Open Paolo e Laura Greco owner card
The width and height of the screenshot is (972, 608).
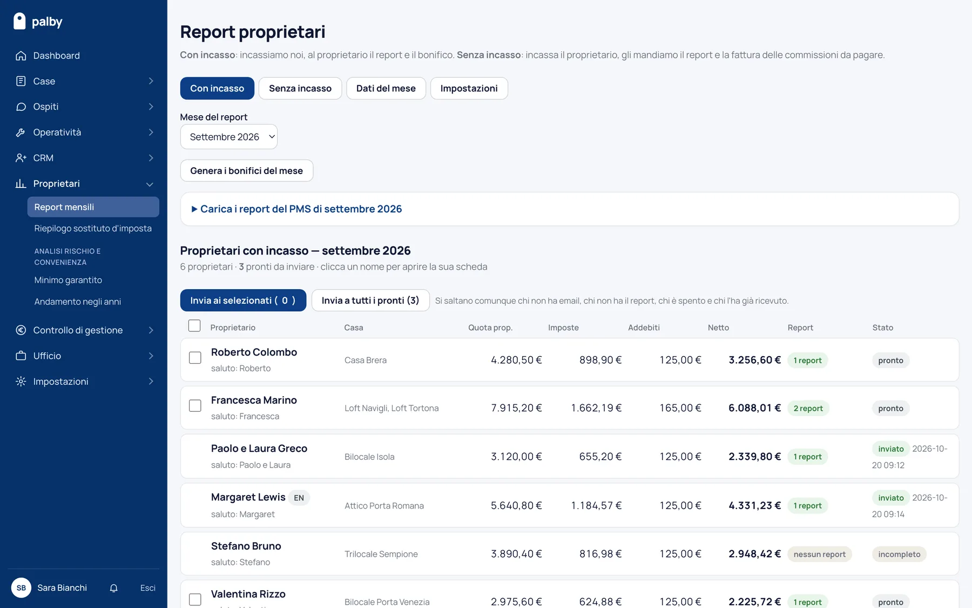coord(259,449)
